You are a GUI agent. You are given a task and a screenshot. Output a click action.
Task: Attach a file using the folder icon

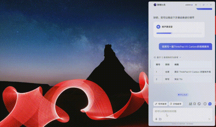[x=160, y=119]
